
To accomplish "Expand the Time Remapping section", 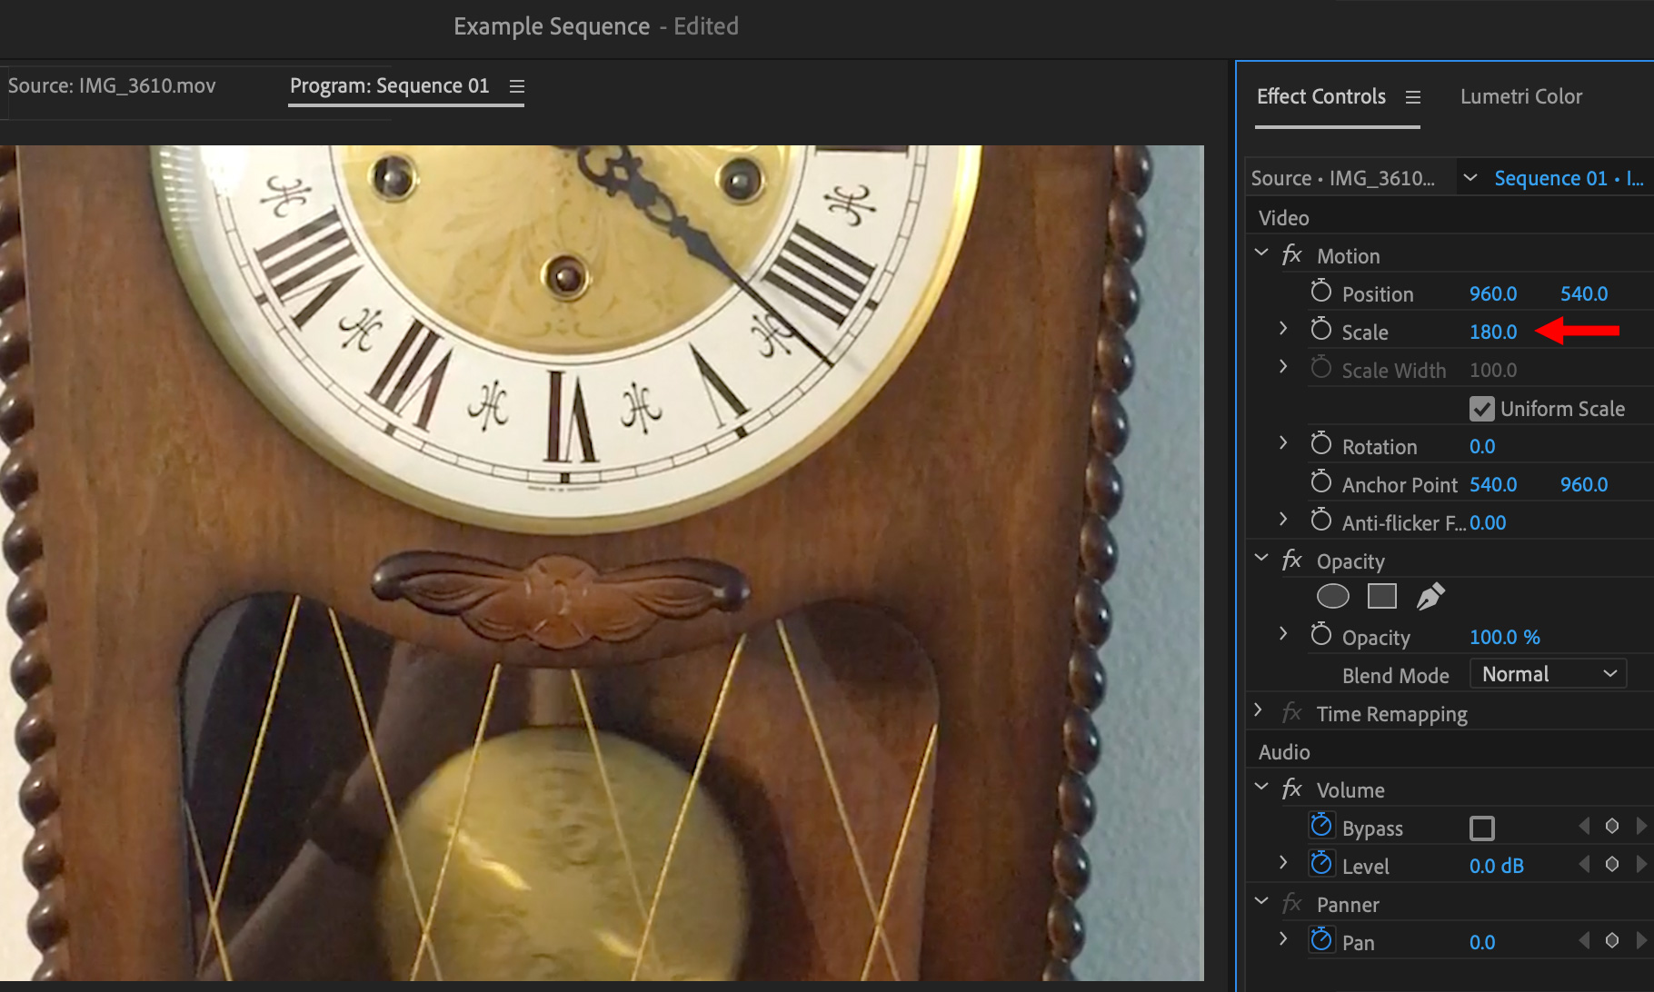I will click(x=1259, y=710).
